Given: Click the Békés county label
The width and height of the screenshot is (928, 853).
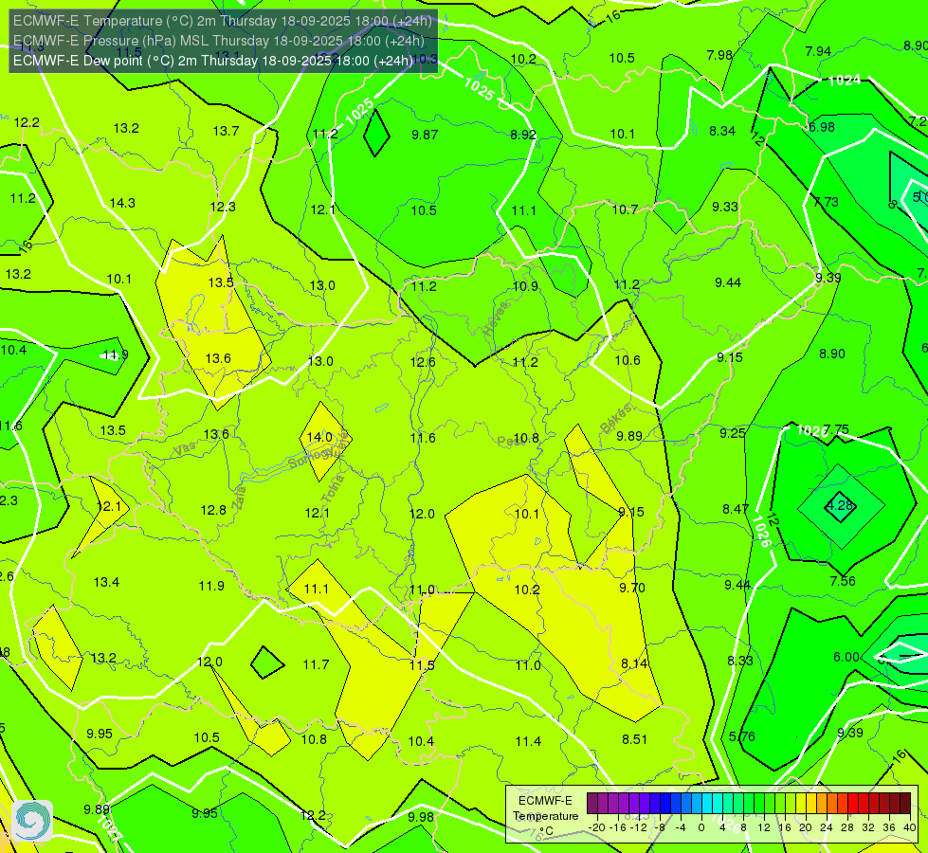Looking at the screenshot, I should point(615,419).
